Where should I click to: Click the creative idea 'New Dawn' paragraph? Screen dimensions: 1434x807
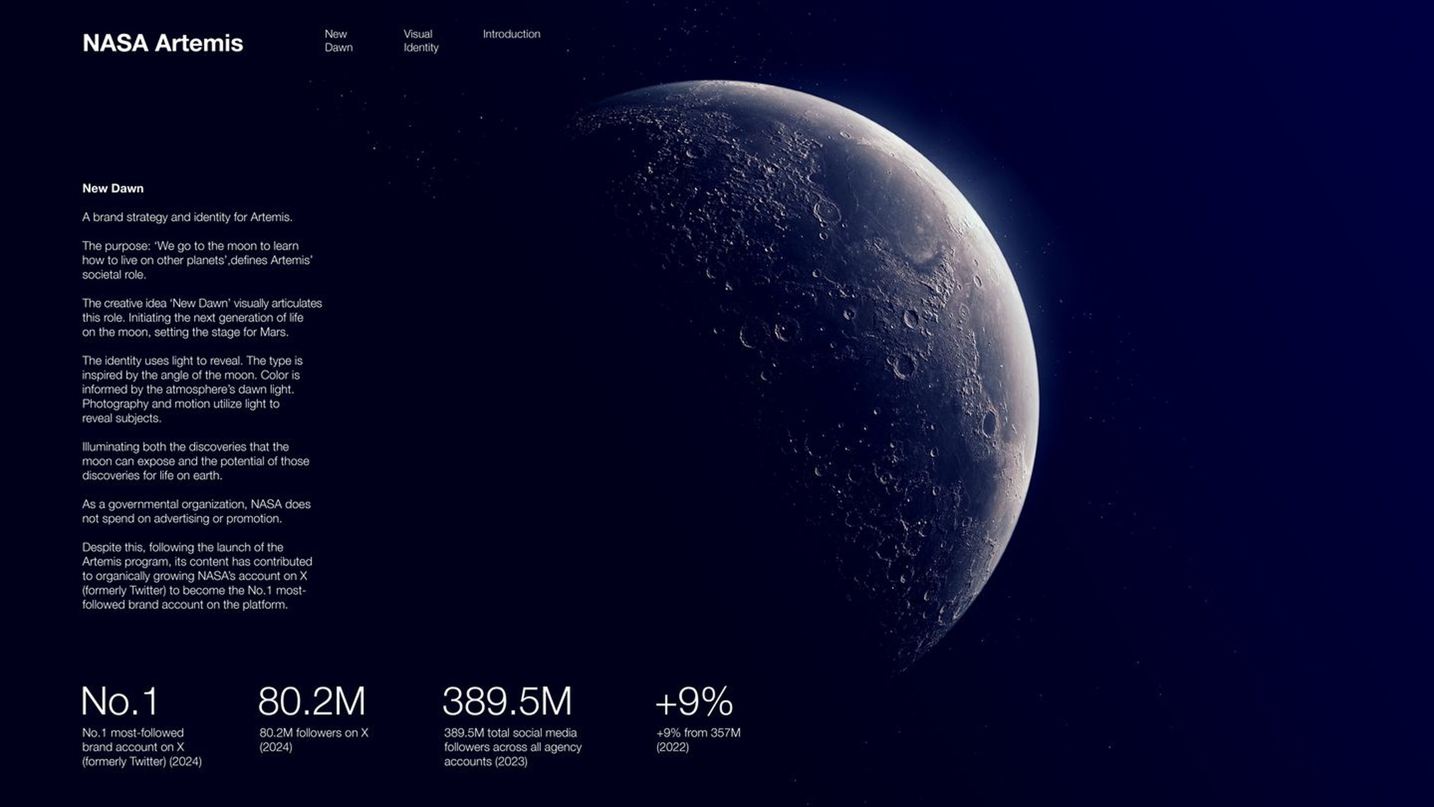pos(202,317)
